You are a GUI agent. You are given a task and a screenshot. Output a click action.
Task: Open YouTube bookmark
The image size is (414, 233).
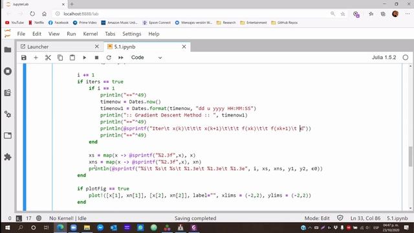point(14,23)
